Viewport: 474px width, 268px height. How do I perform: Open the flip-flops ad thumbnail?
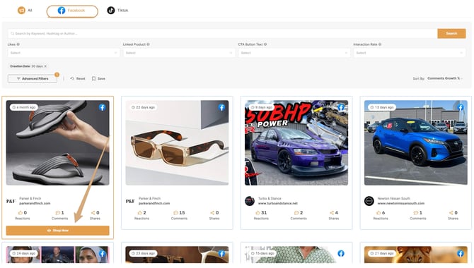coord(58,143)
